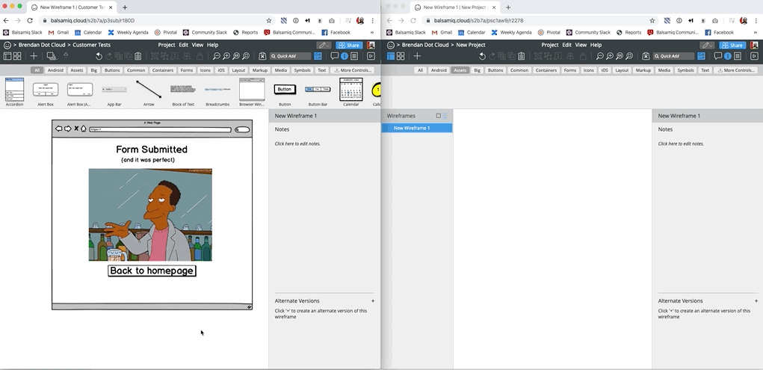Viewport: 763px width, 370px height.
Task: Click the paste clipboard icon in the right window toolbar
Action: pos(522,56)
